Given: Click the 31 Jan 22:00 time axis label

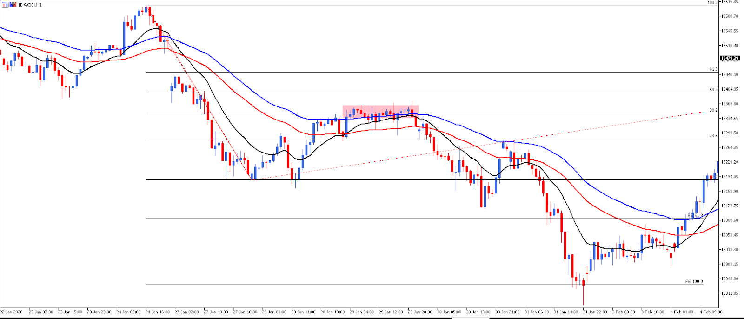Looking at the screenshot, I should tap(595, 312).
